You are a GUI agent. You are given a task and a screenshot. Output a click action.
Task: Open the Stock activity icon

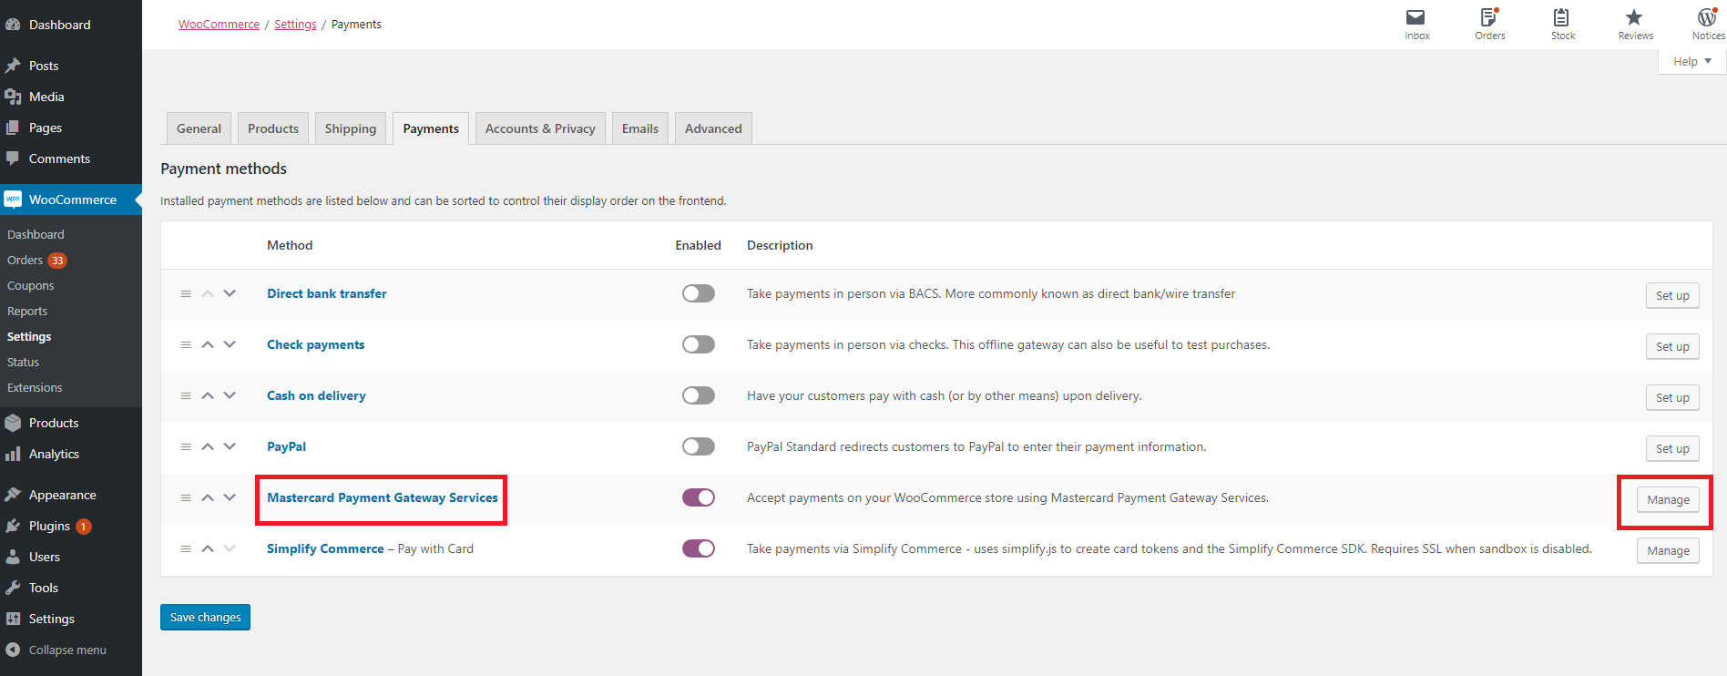(x=1561, y=17)
